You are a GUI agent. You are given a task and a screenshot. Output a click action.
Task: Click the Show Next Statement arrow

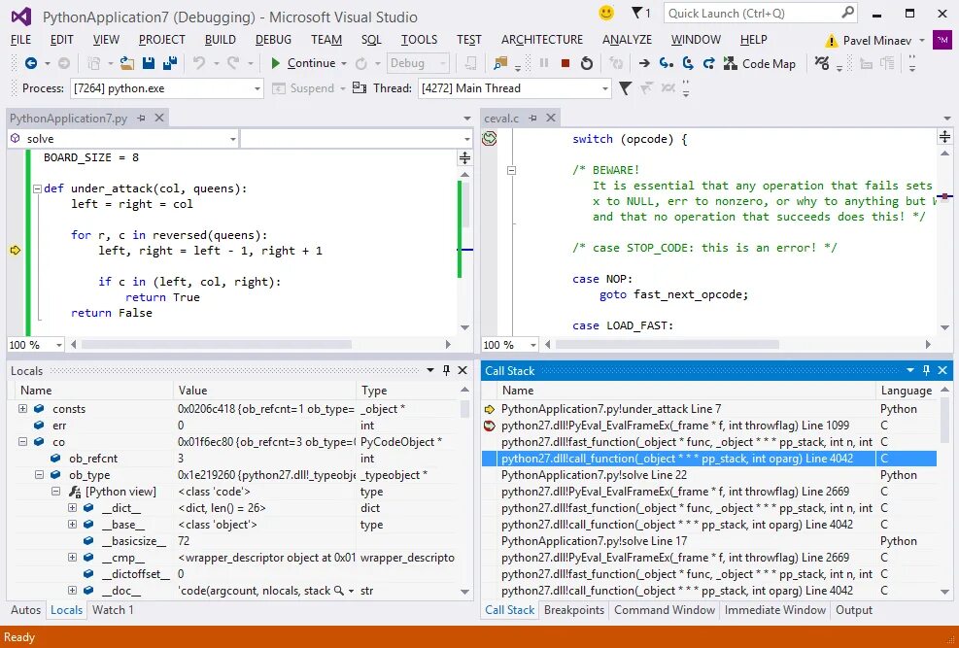tap(644, 63)
